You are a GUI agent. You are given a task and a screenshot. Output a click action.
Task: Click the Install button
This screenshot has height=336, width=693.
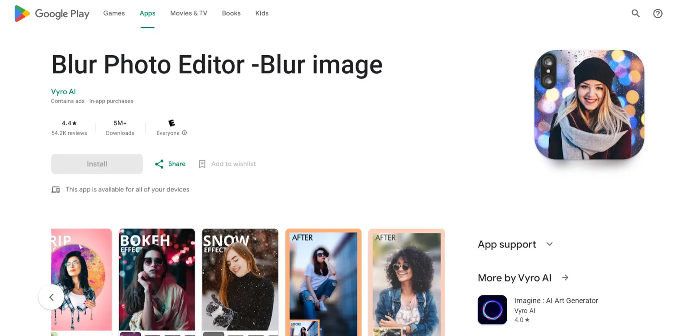97,164
